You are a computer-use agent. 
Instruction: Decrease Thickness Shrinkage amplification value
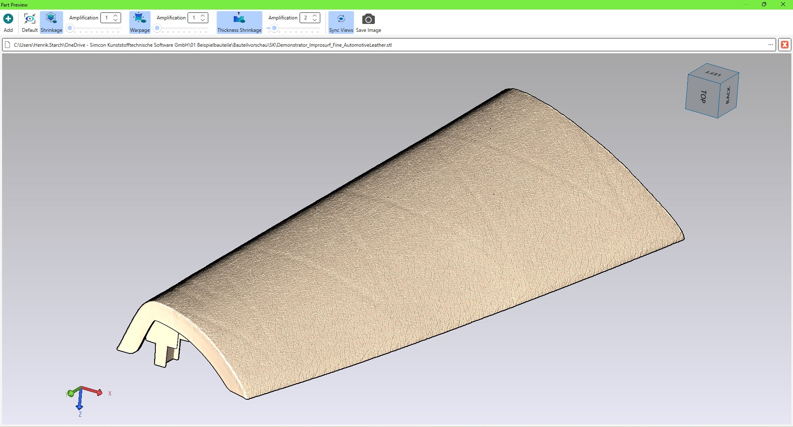point(315,20)
